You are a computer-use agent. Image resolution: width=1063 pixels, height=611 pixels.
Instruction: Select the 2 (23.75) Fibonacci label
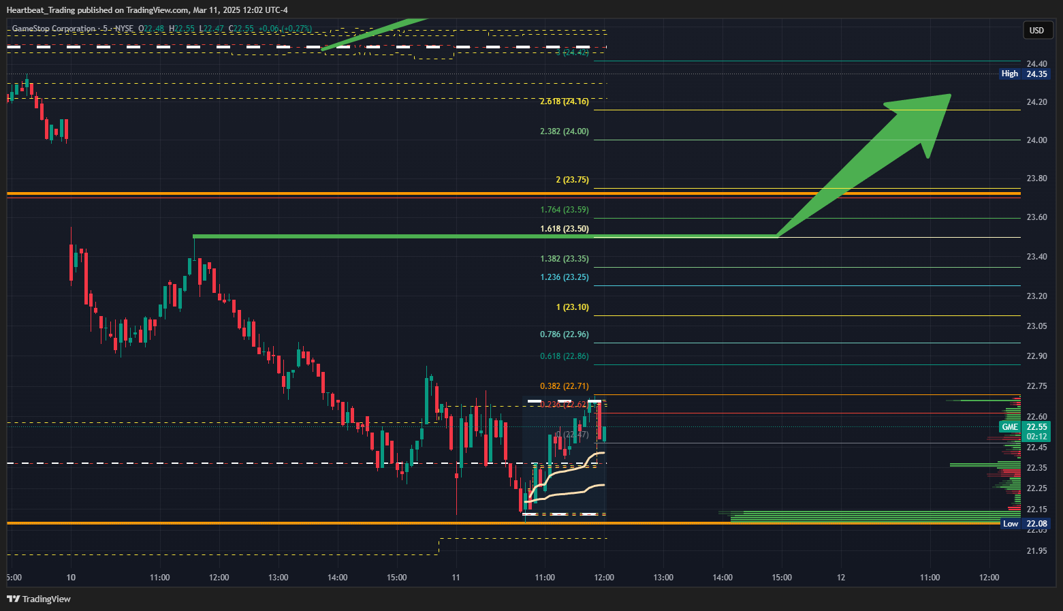572,180
